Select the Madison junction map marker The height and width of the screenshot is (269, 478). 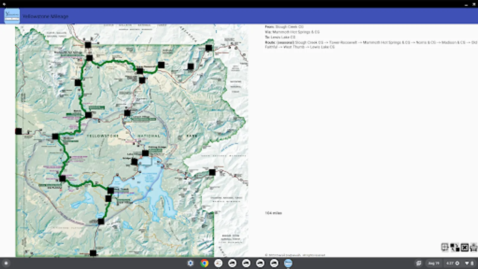click(x=55, y=137)
